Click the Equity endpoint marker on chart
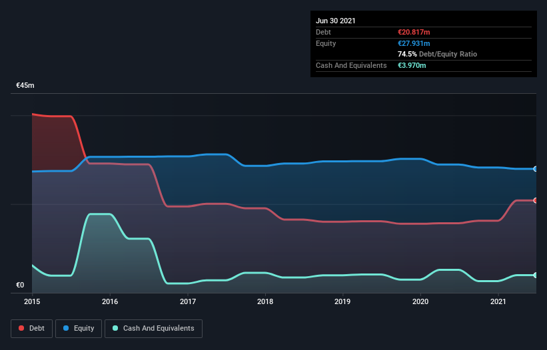547x350 pixels. (x=536, y=169)
